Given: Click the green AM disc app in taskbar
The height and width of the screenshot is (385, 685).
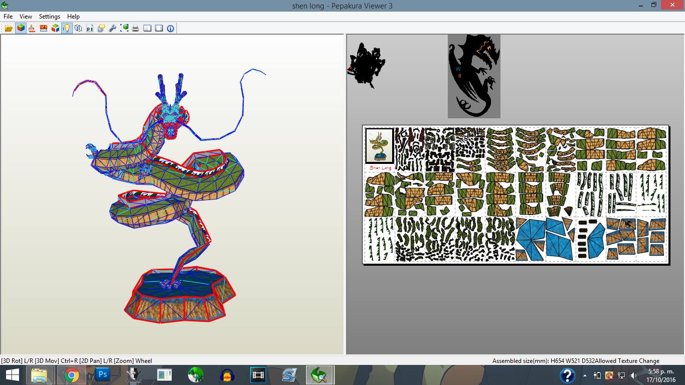Looking at the screenshot, I should [x=196, y=375].
